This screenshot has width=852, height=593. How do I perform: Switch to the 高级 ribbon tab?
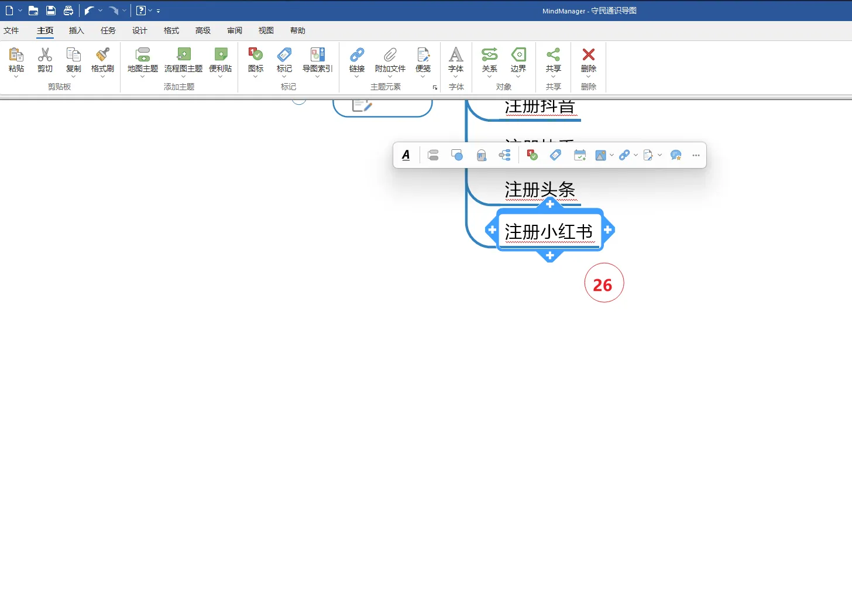(x=203, y=30)
